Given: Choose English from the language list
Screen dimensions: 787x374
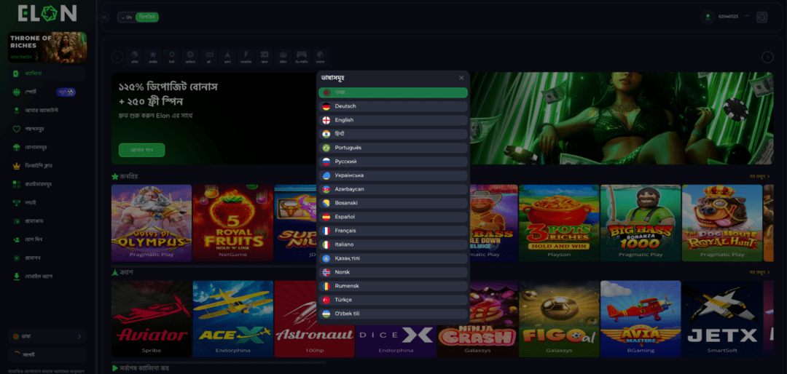Looking at the screenshot, I should (393, 120).
